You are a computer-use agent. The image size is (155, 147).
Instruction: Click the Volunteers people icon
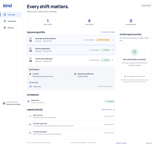pyautogui.click(x=5, y=21)
